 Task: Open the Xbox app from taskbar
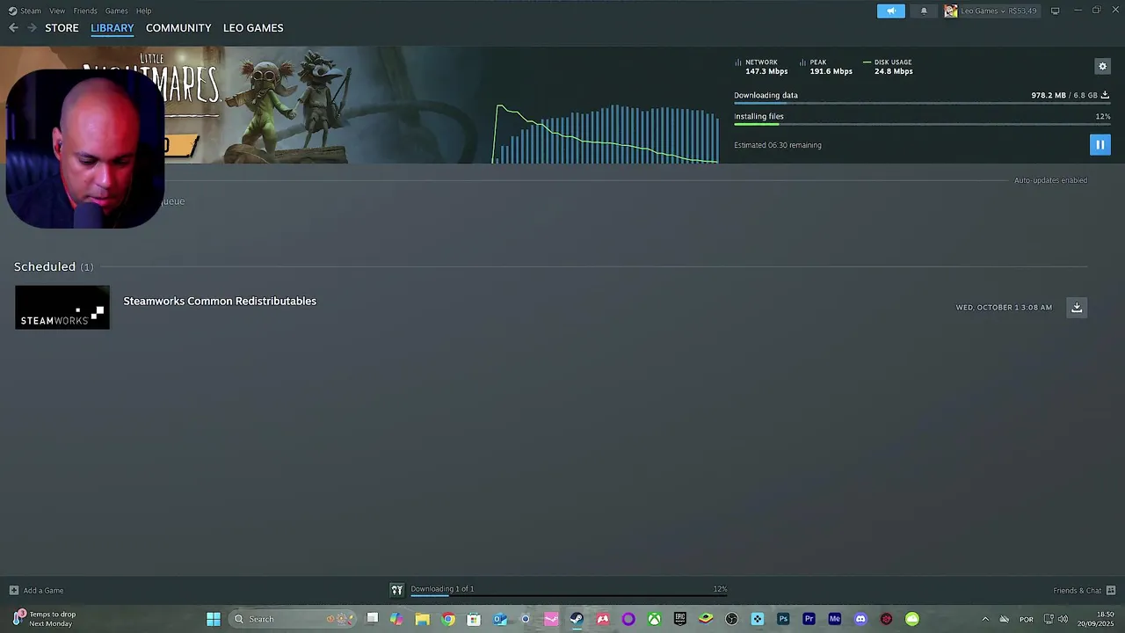[654, 619]
